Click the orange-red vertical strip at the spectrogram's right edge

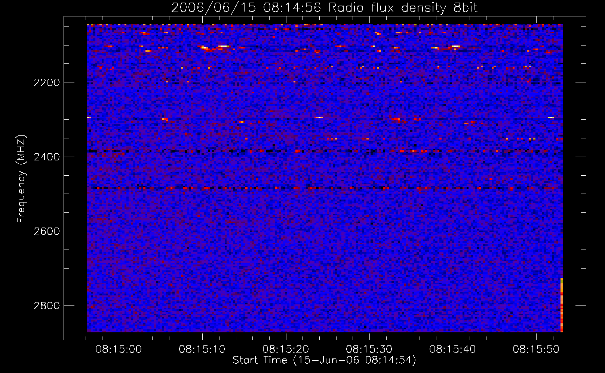click(562, 305)
